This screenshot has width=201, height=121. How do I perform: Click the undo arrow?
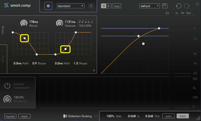(179, 6)
